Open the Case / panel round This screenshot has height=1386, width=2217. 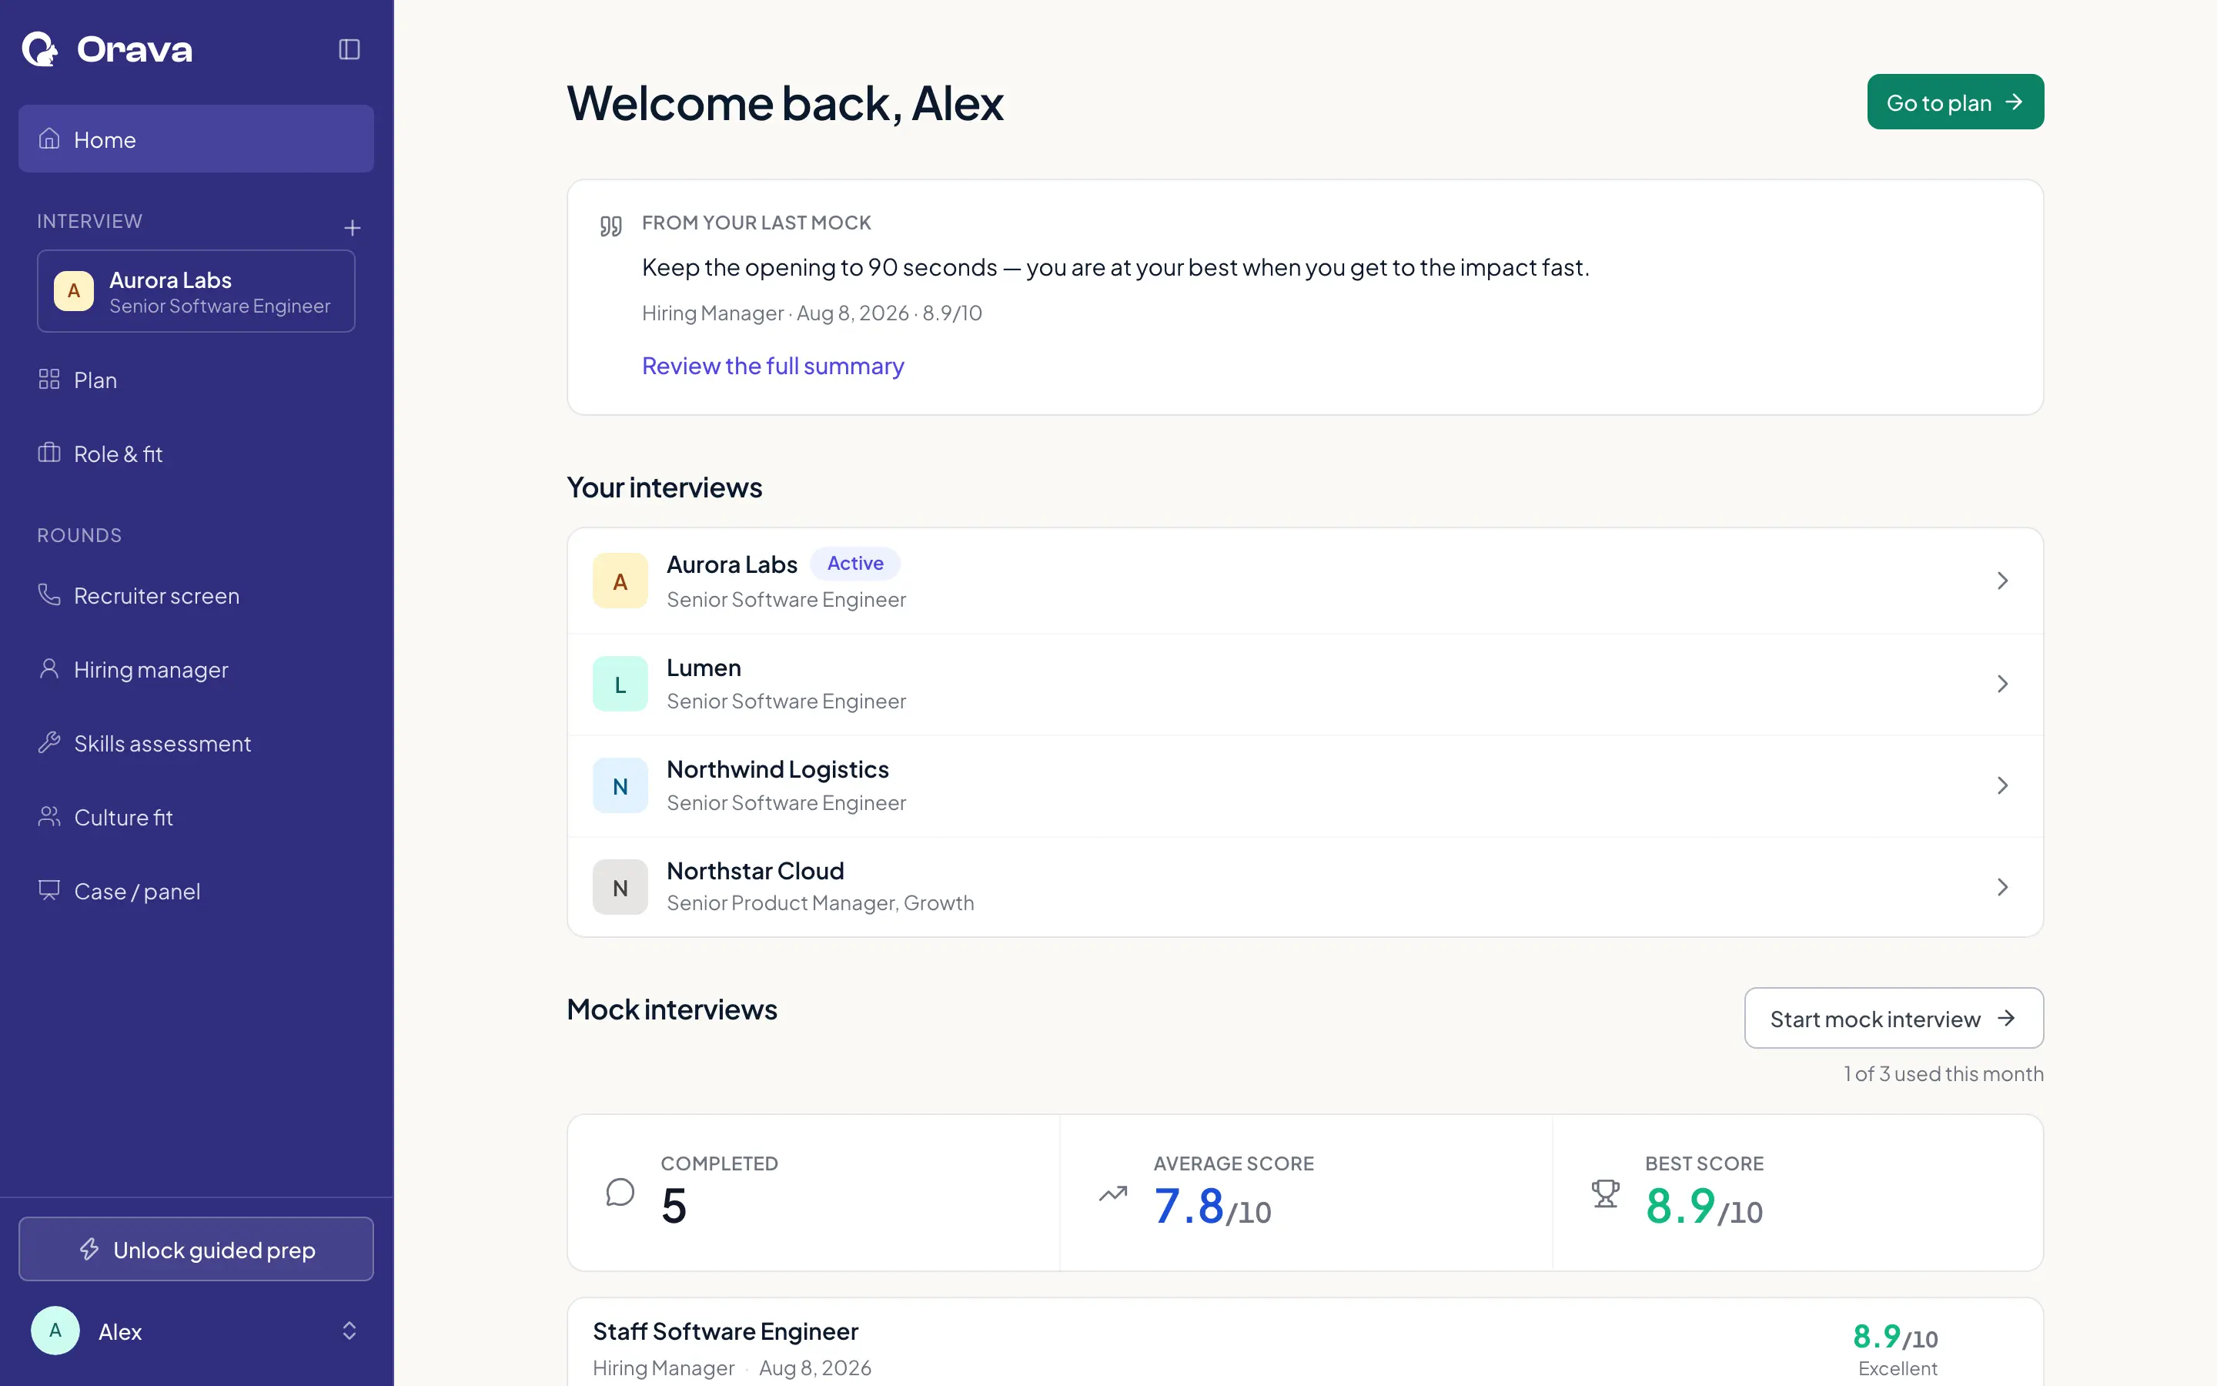click(x=196, y=890)
